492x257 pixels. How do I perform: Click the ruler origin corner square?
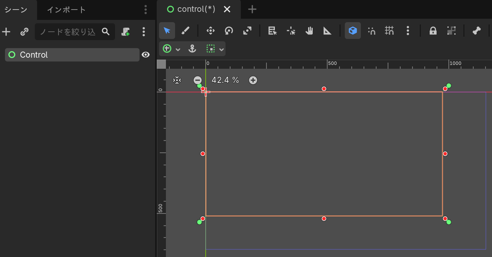coord(161,64)
